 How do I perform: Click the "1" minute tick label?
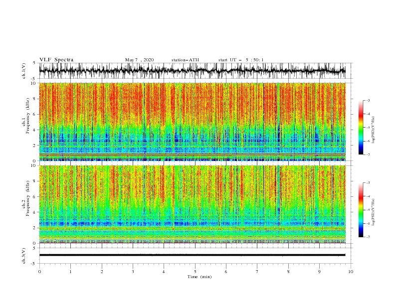(70, 272)
